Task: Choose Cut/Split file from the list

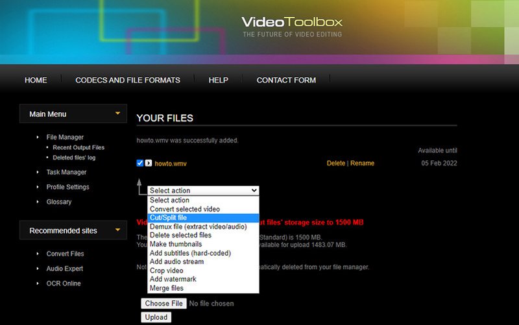Action: pos(168,218)
